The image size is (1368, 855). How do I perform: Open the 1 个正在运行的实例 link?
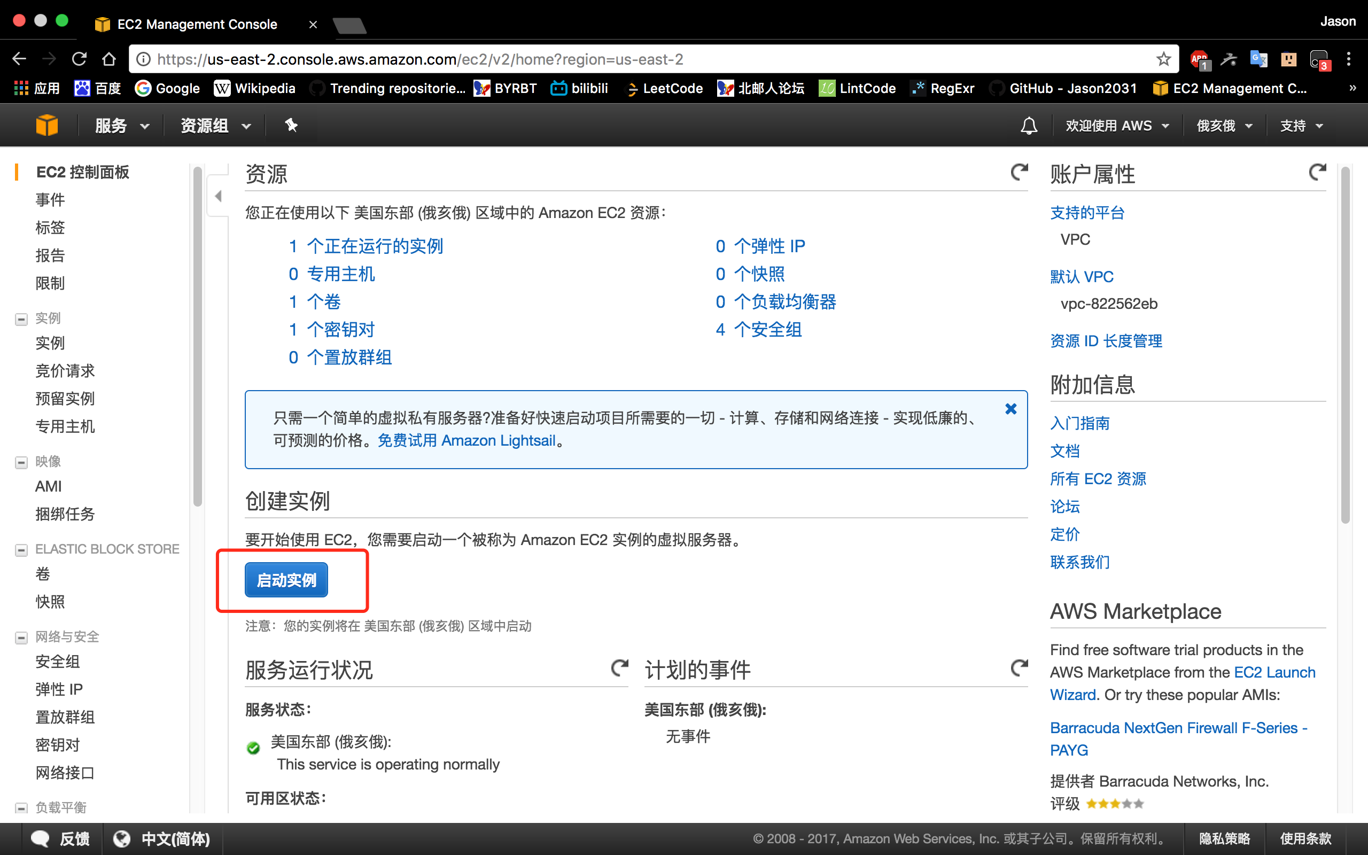tap(365, 246)
